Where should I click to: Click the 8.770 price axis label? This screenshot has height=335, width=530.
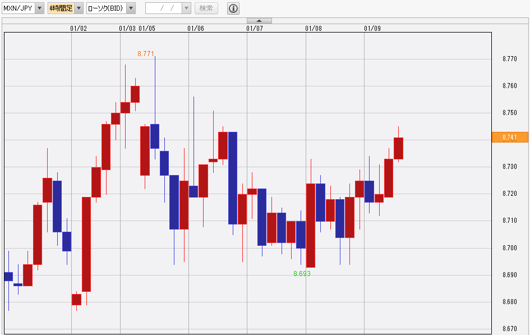[509, 59]
